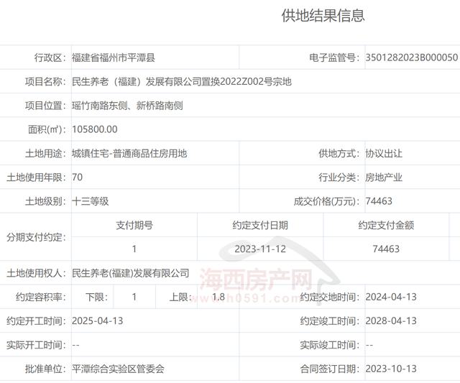The width and height of the screenshot is (460, 383).
Task: Click the 约定开工时间 field label
Action: (x=37, y=320)
